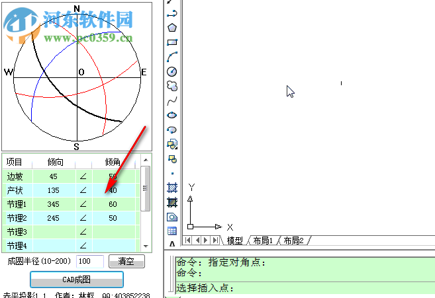Switch to the 布局1 tab
The width and height of the screenshot is (435, 298).
[x=263, y=241]
